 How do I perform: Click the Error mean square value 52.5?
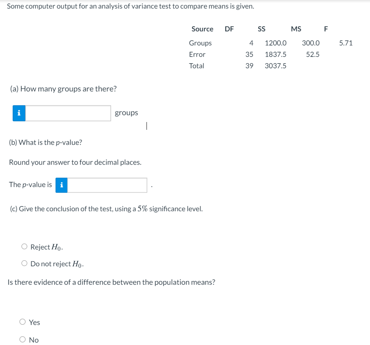point(313,54)
